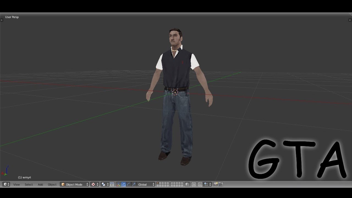
Task: Open the Add menu
Action: (40, 185)
